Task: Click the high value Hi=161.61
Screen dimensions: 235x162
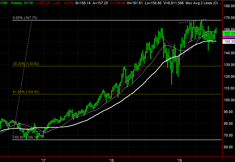Action: (135, 3)
